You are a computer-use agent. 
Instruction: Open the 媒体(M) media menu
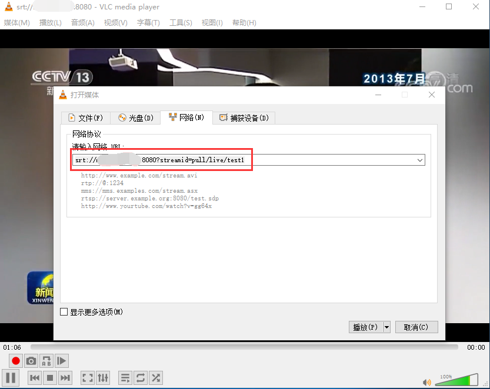[16, 23]
